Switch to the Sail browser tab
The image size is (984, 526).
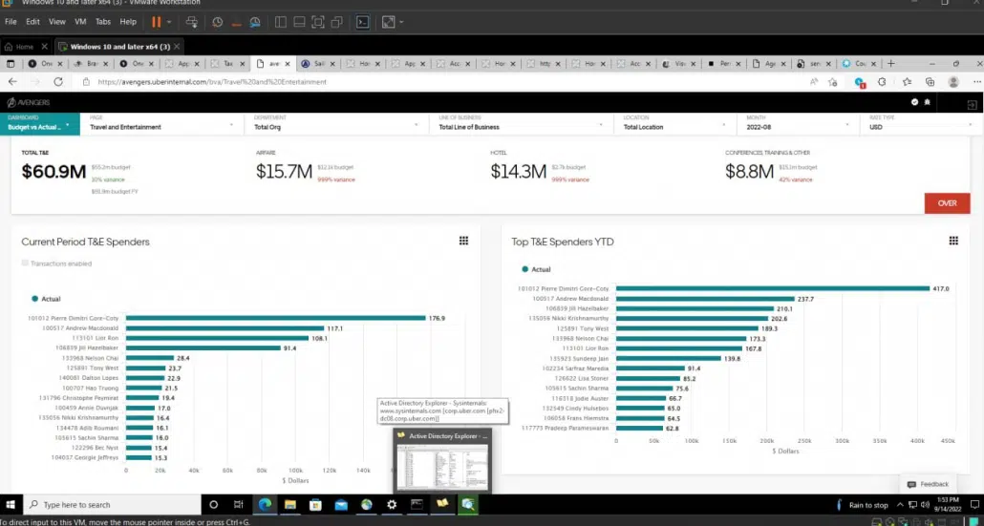[x=319, y=63]
